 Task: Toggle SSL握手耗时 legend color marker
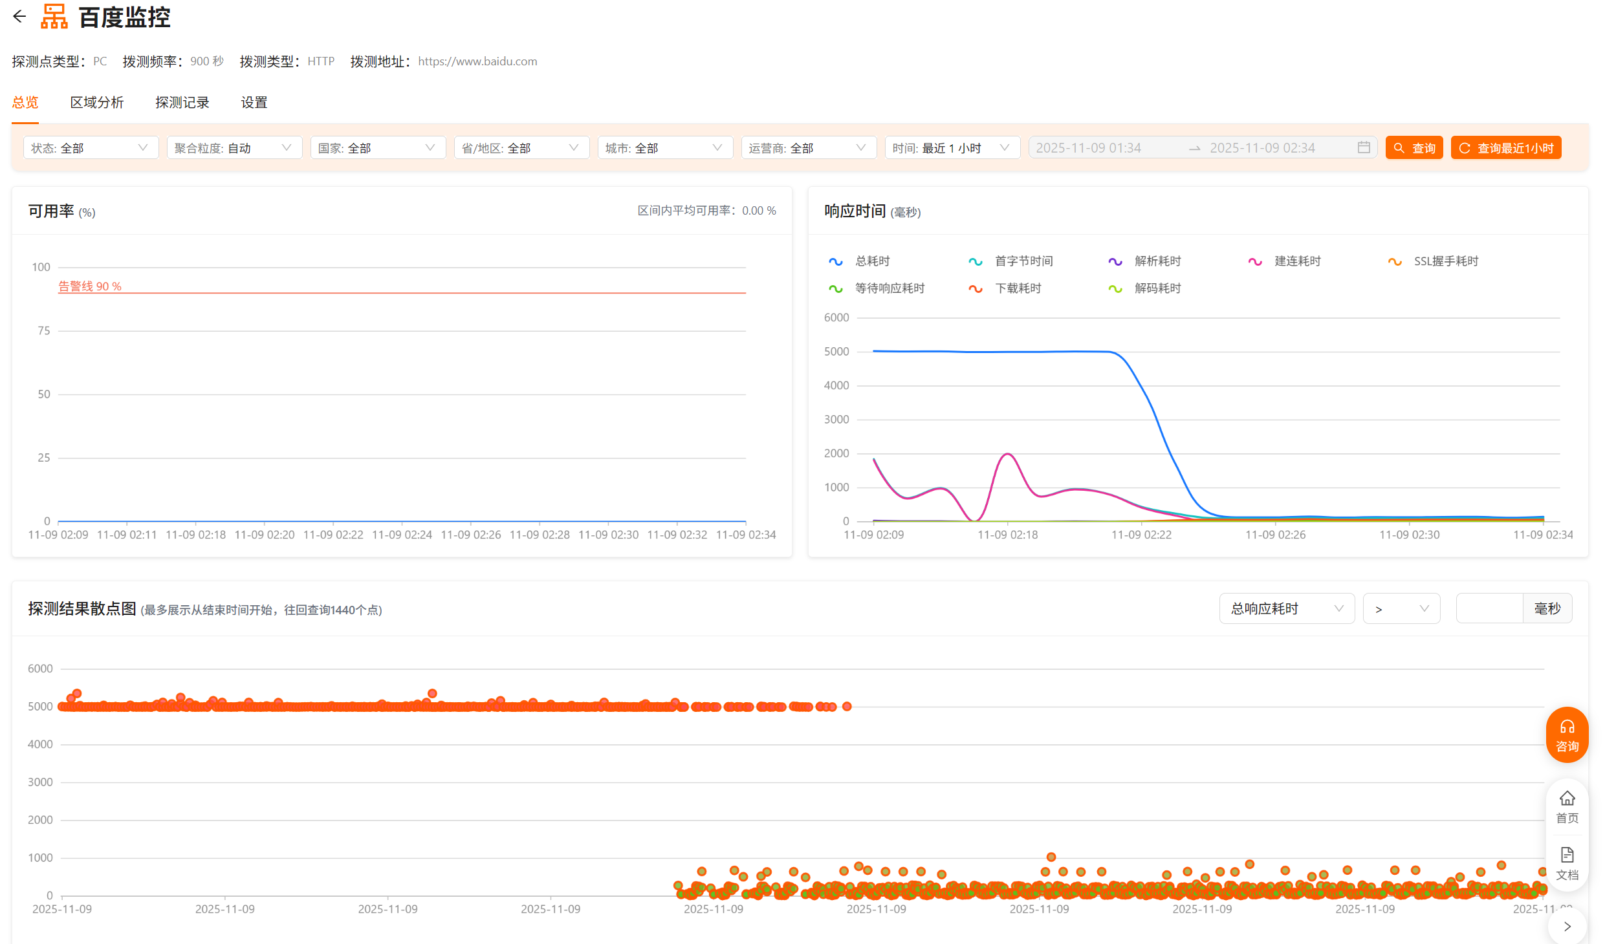pos(1395,261)
